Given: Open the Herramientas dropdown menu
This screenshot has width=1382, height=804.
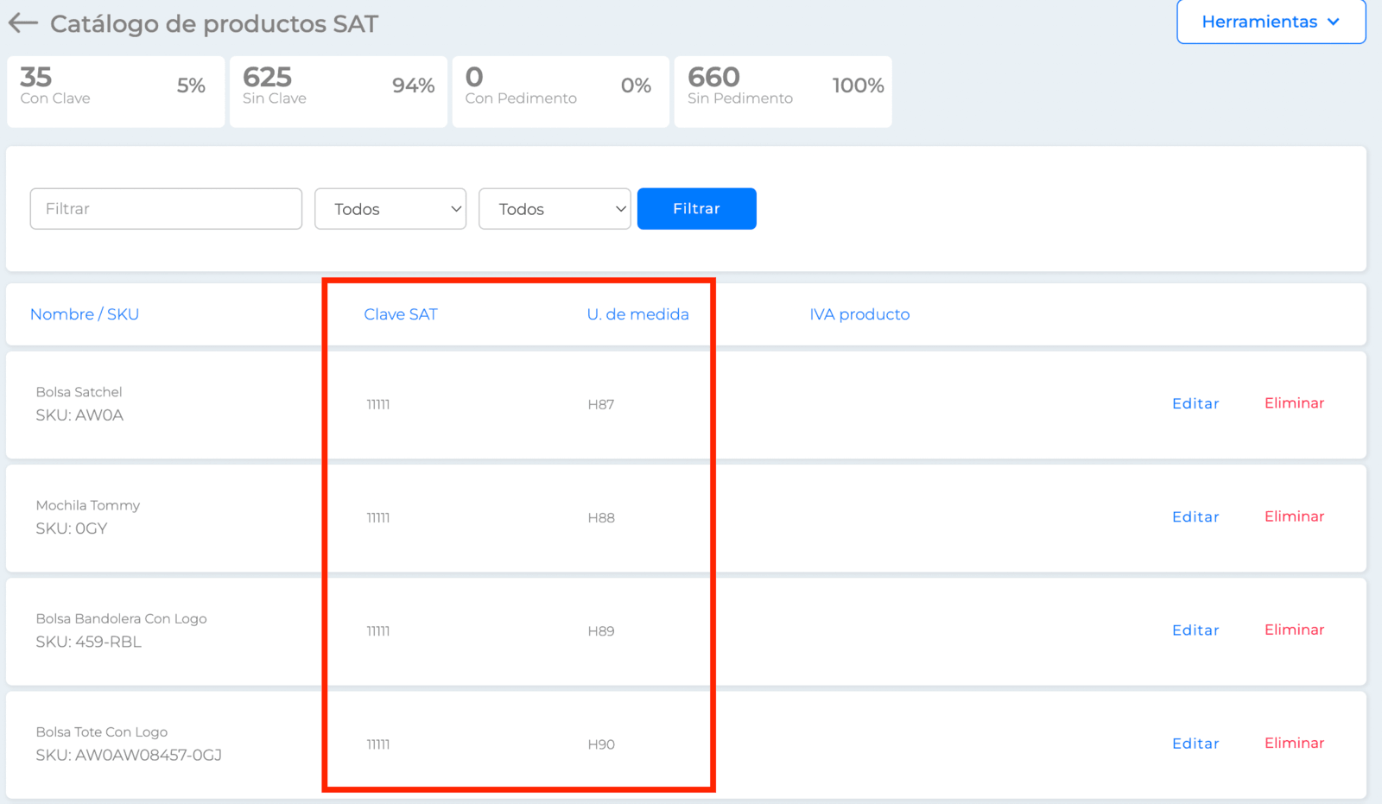Looking at the screenshot, I should (1271, 22).
